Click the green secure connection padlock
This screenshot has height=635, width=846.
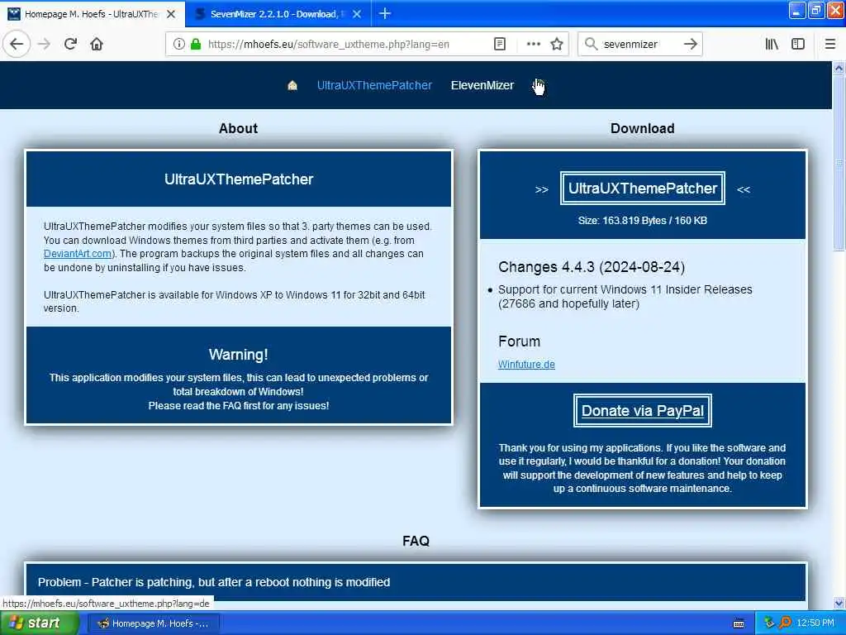point(196,45)
